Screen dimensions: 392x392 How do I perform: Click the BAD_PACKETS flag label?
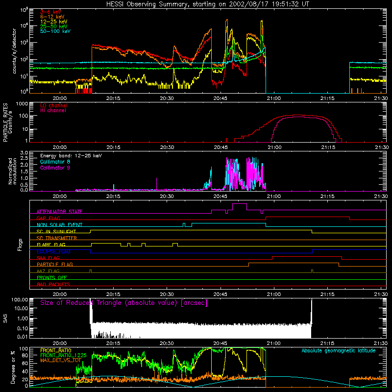pyautogui.click(x=53, y=284)
